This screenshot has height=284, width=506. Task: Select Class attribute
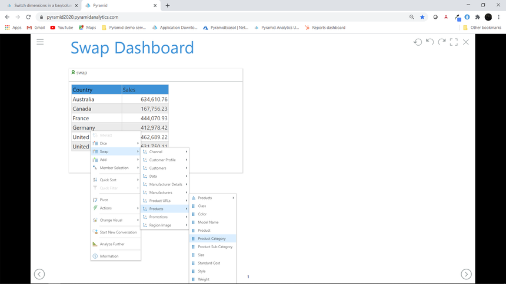(x=212, y=206)
